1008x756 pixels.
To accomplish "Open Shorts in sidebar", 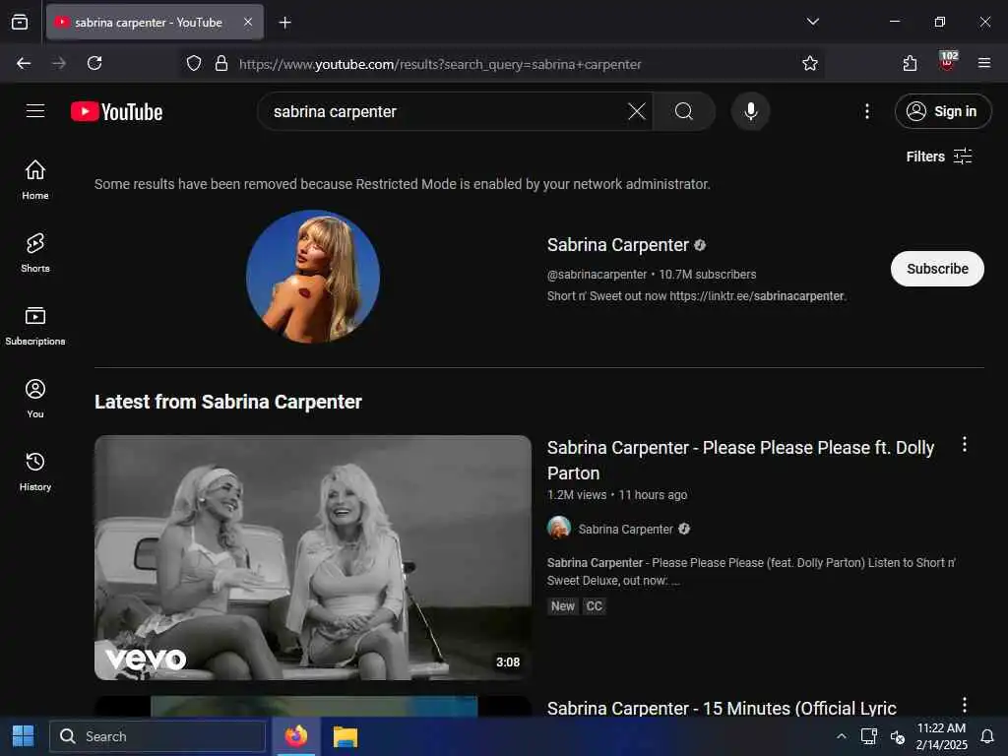I will pos(35,253).
